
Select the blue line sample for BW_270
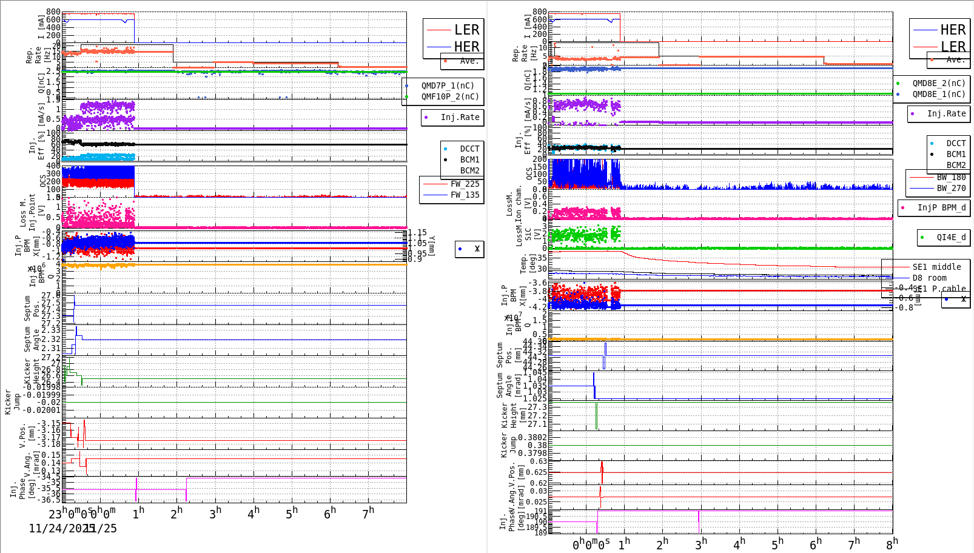click(x=922, y=189)
